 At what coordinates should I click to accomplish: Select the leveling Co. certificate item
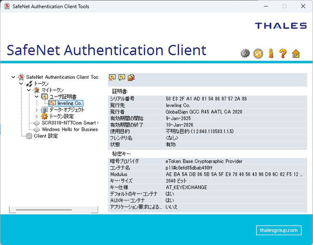(69, 103)
